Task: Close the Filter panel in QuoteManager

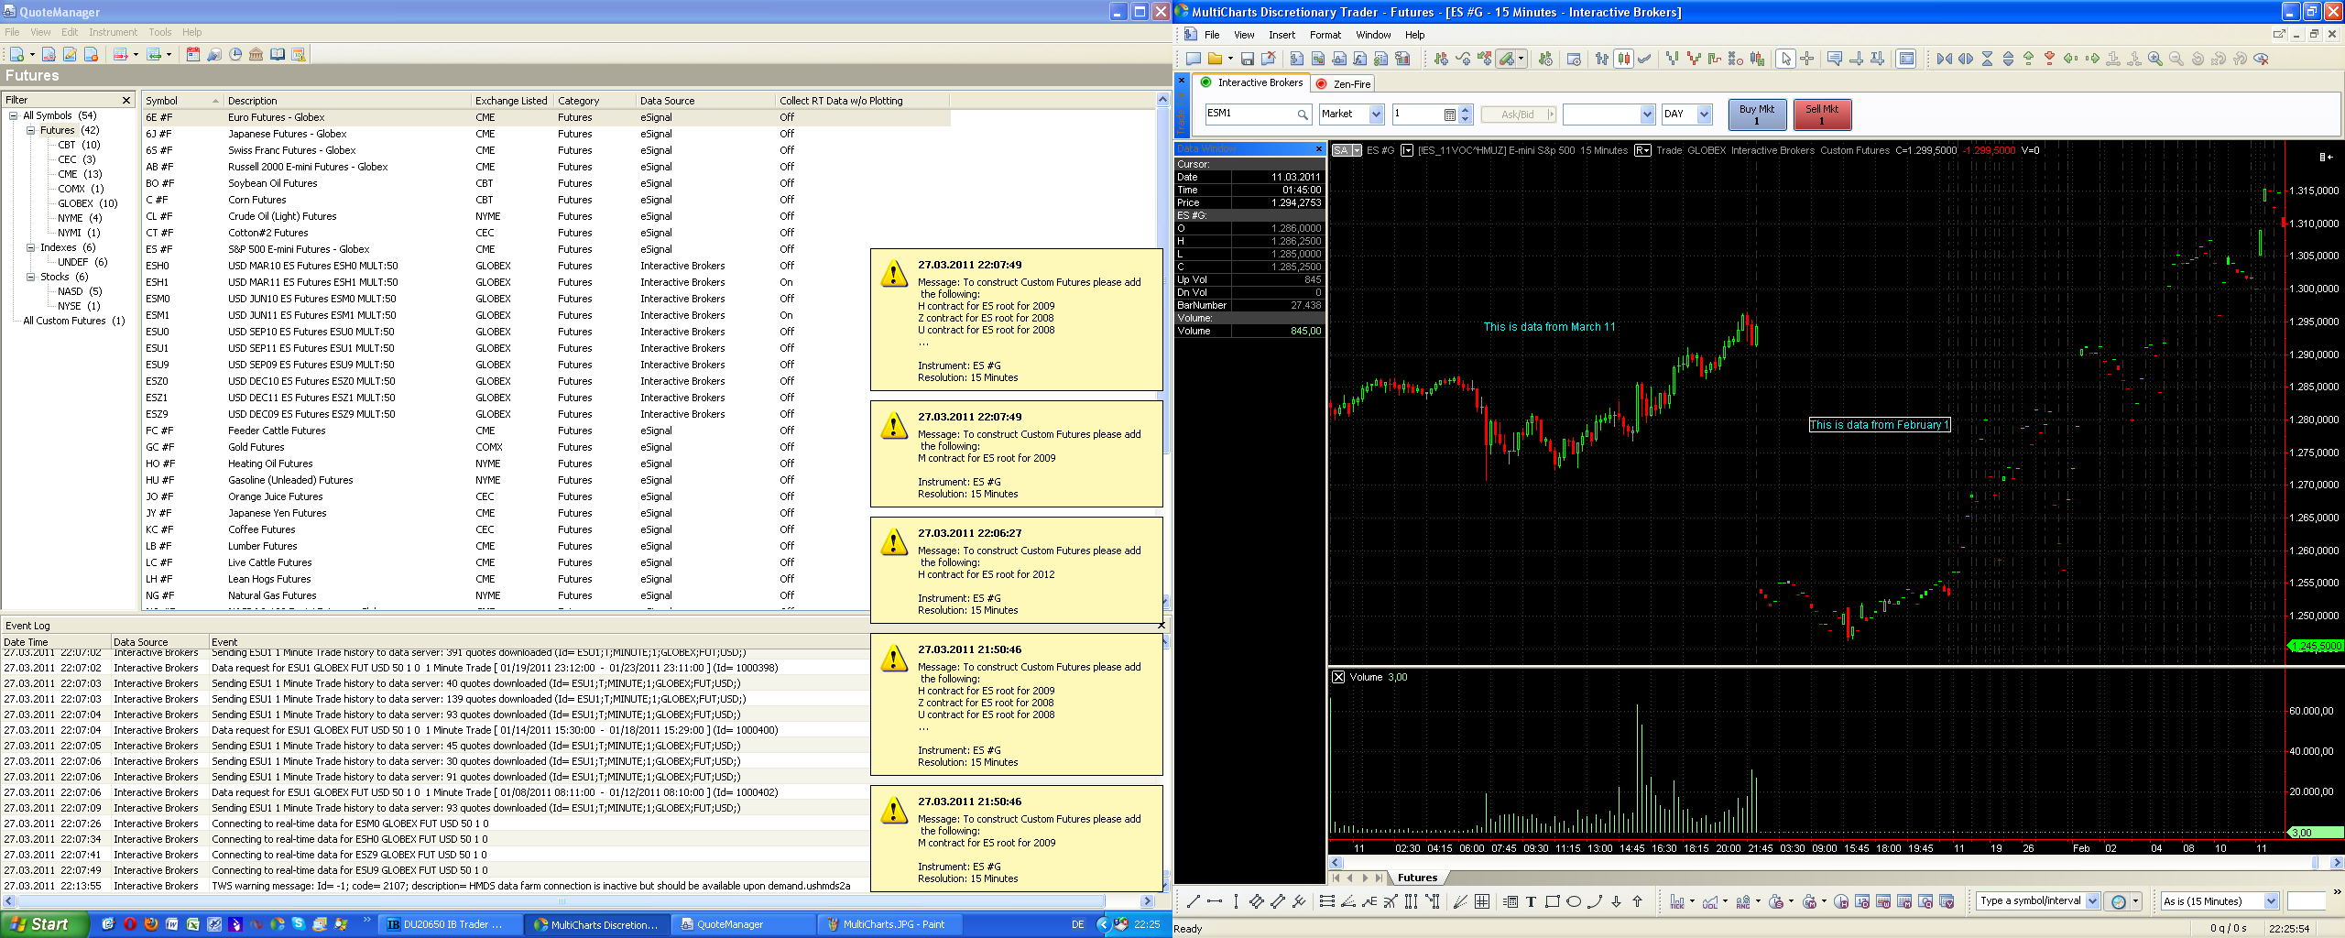Action: pyautogui.click(x=126, y=100)
